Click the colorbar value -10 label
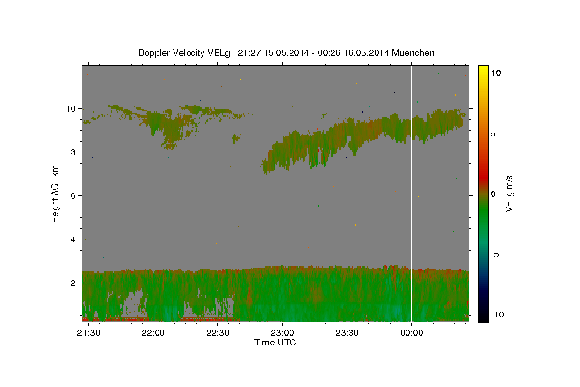 (498, 314)
